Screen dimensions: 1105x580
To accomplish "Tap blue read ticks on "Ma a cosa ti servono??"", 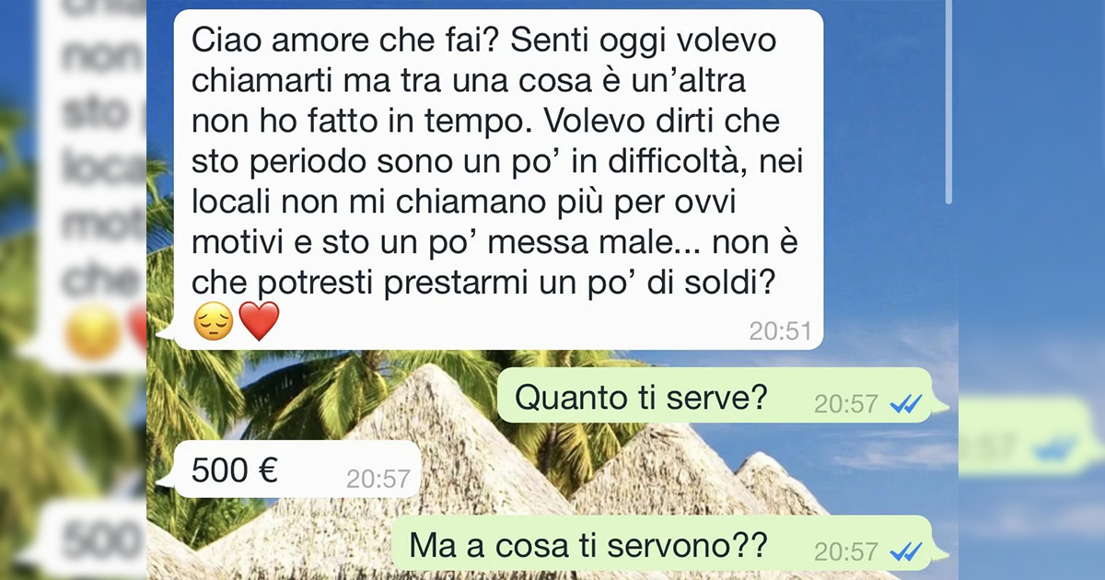I will coord(907,551).
